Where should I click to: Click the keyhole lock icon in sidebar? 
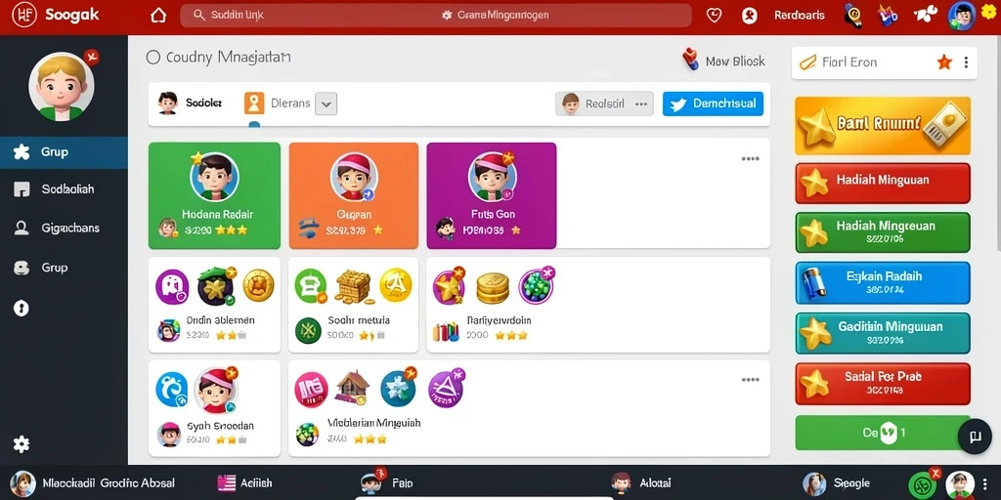pos(22,309)
